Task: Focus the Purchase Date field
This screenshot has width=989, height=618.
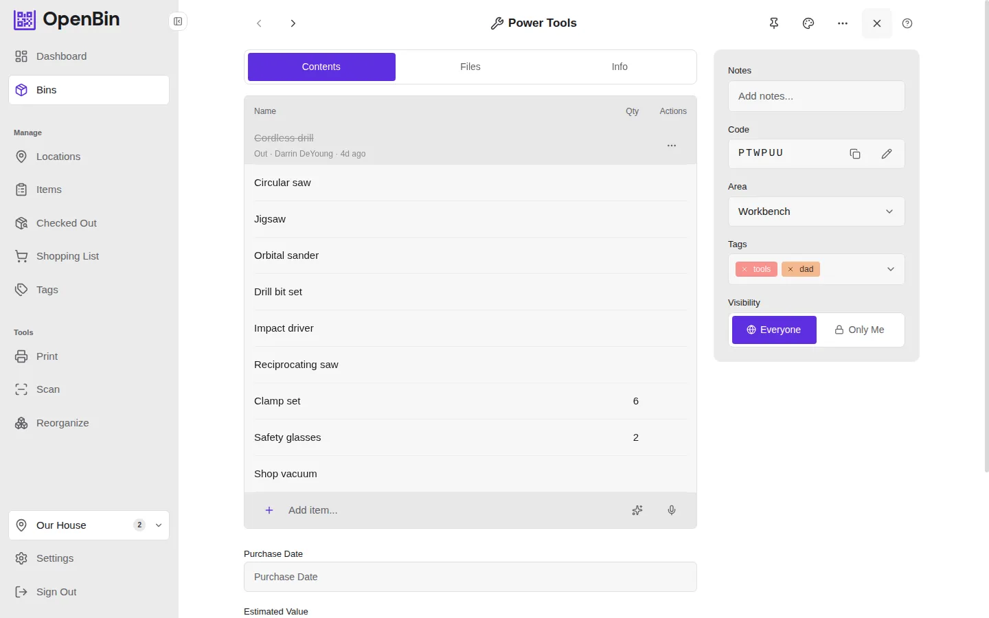Action: pyautogui.click(x=470, y=577)
